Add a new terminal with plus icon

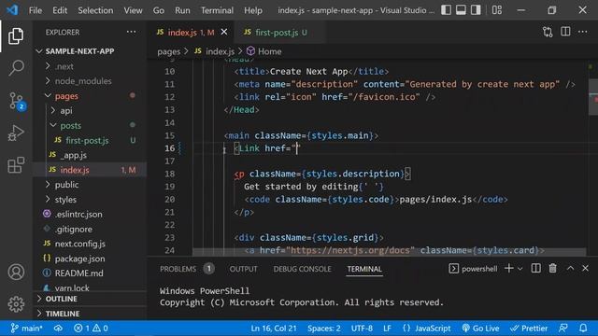point(508,269)
